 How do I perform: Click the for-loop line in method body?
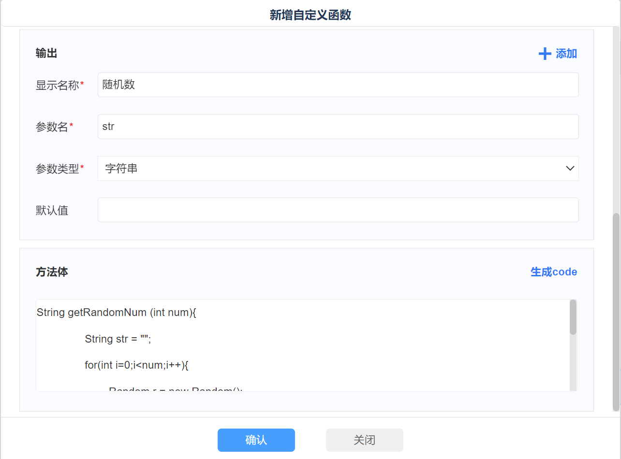coord(136,365)
